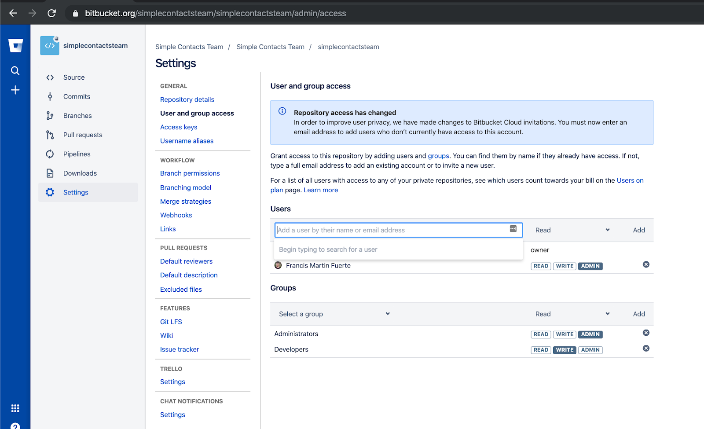Set Developers group to ADMIN permission
704x429 pixels.
click(x=590, y=350)
